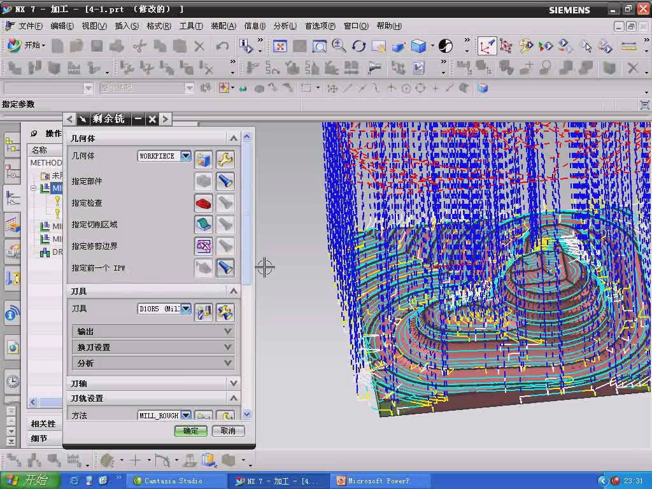This screenshot has width=652, height=489.
Task: Collapse the 刀具 section
Action: 233,291
